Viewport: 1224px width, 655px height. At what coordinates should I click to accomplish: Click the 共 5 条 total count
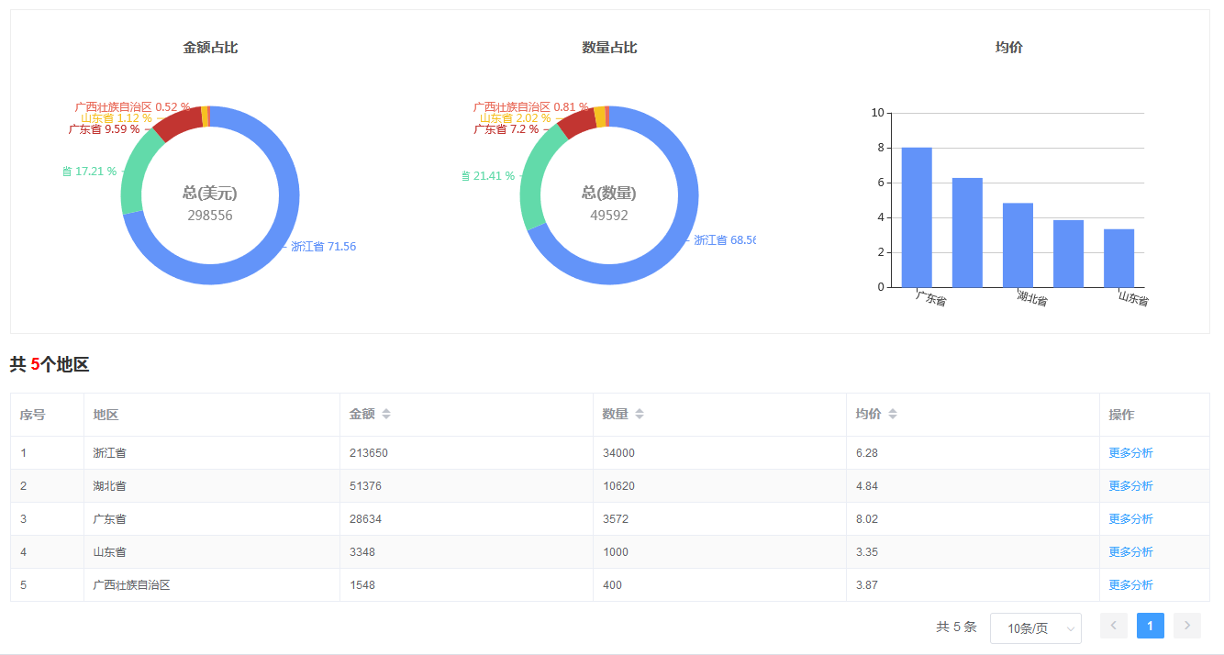pyautogui.click(x=956, y=627)
